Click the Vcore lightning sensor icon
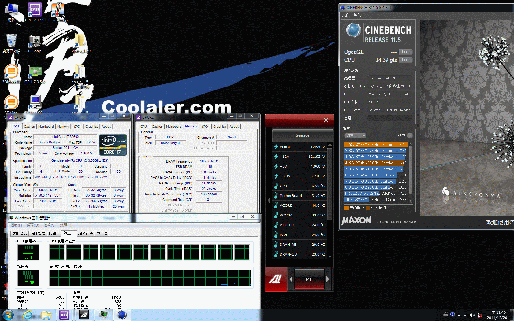Viewport: 514px width, 321px height. tap(276, 147)
